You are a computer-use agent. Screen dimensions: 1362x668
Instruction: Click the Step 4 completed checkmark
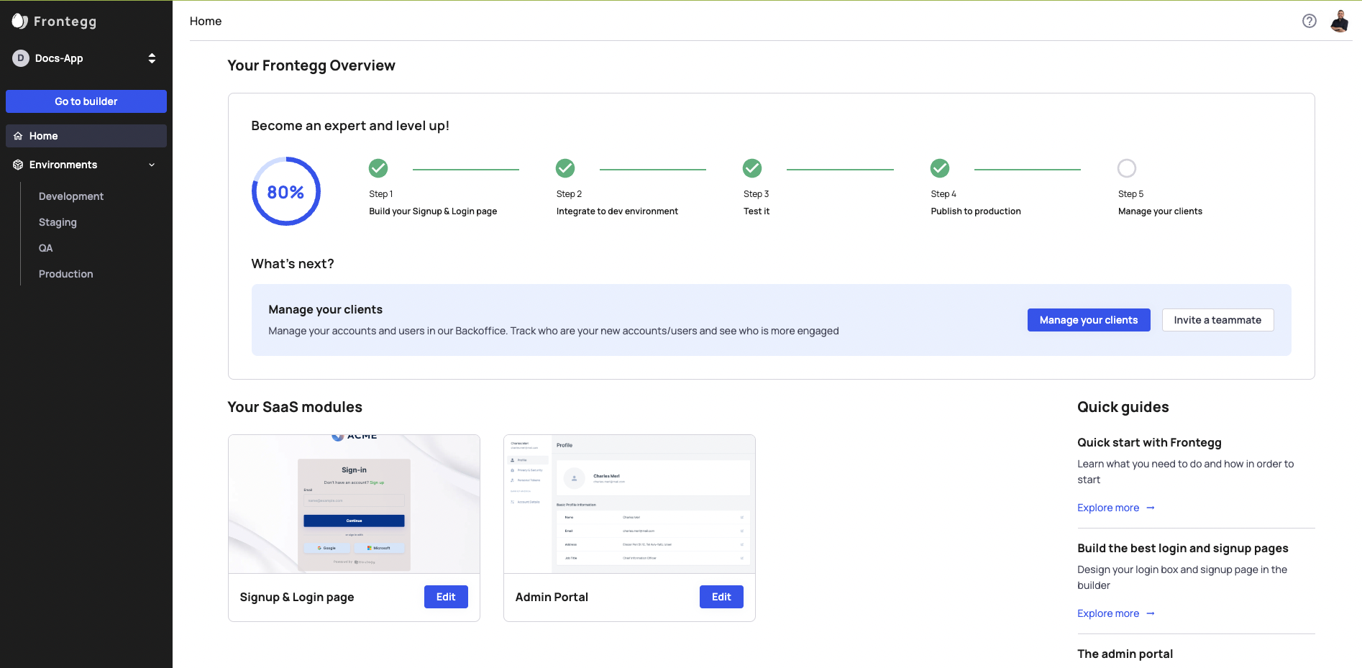click(x=940, y=168)
